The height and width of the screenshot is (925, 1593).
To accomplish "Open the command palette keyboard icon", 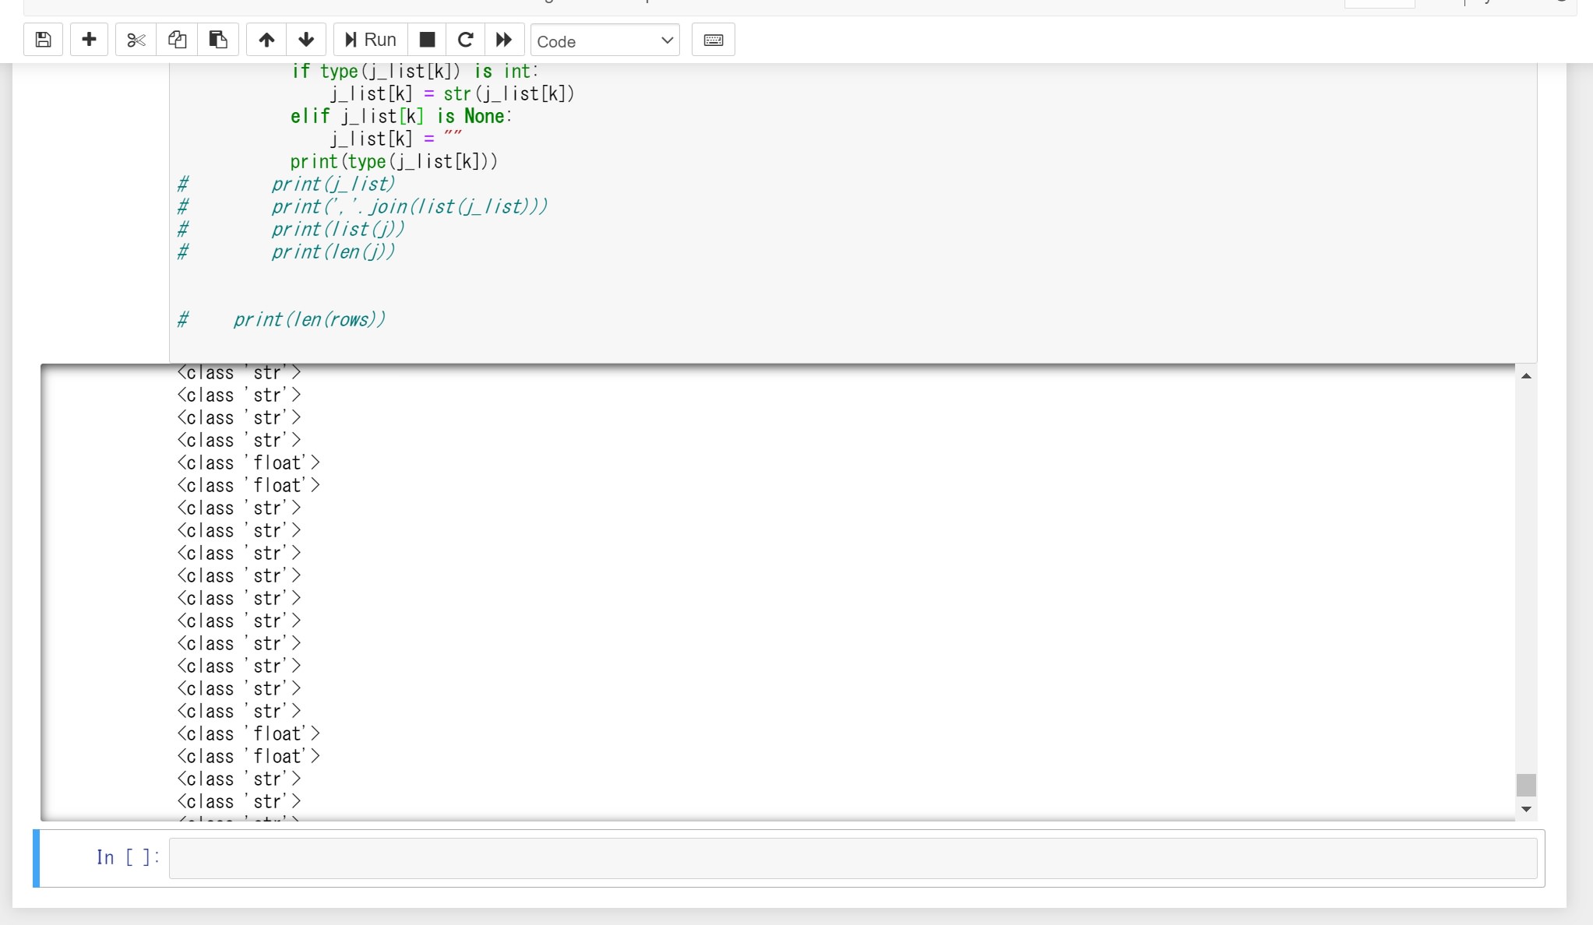I will 713,39.
